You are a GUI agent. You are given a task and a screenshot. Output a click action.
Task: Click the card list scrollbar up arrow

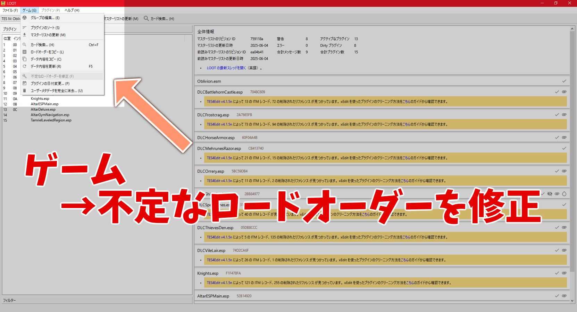pyautogui.click(x=572, y=29)
